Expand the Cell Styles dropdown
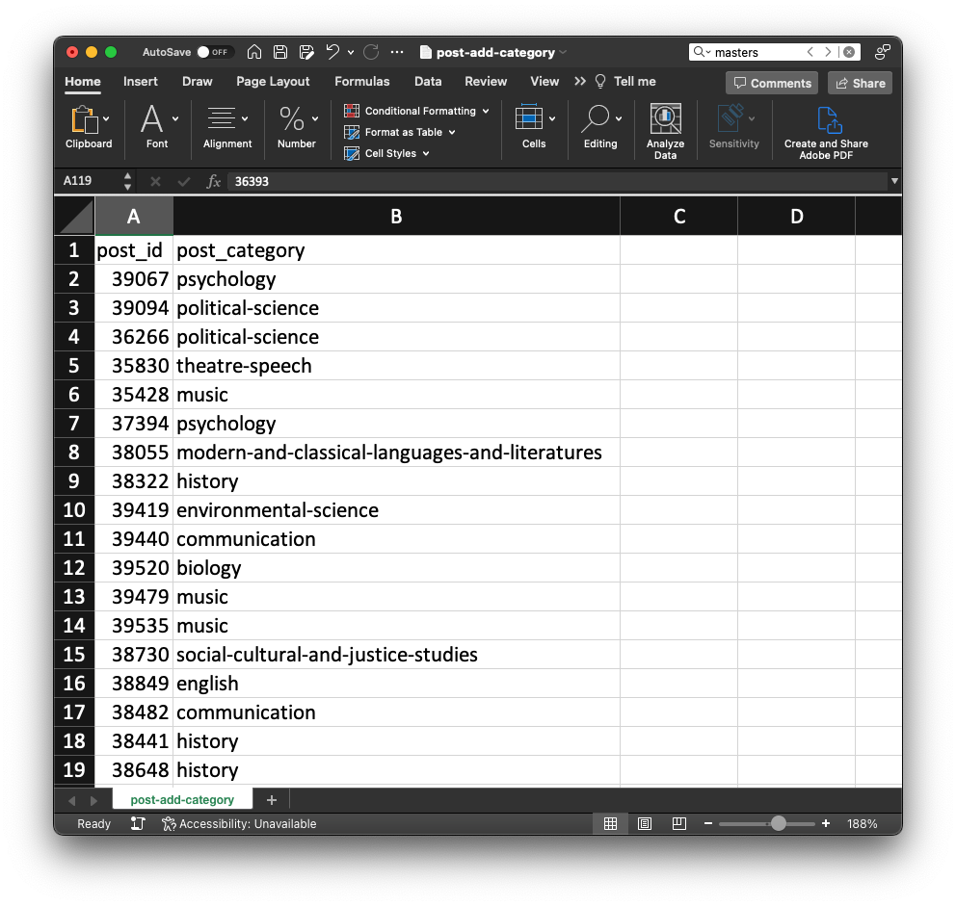 tap(388, 153)
